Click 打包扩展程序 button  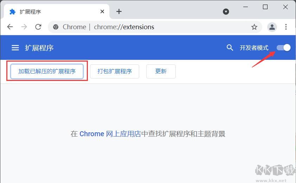pos(115,71)
